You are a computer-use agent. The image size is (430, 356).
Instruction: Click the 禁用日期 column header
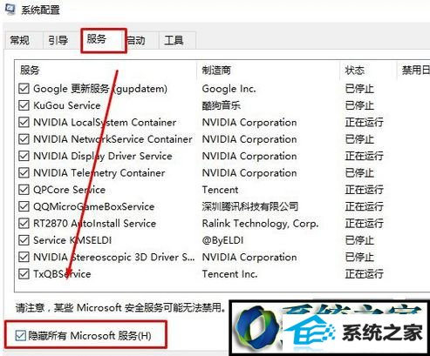pos(413,70)
